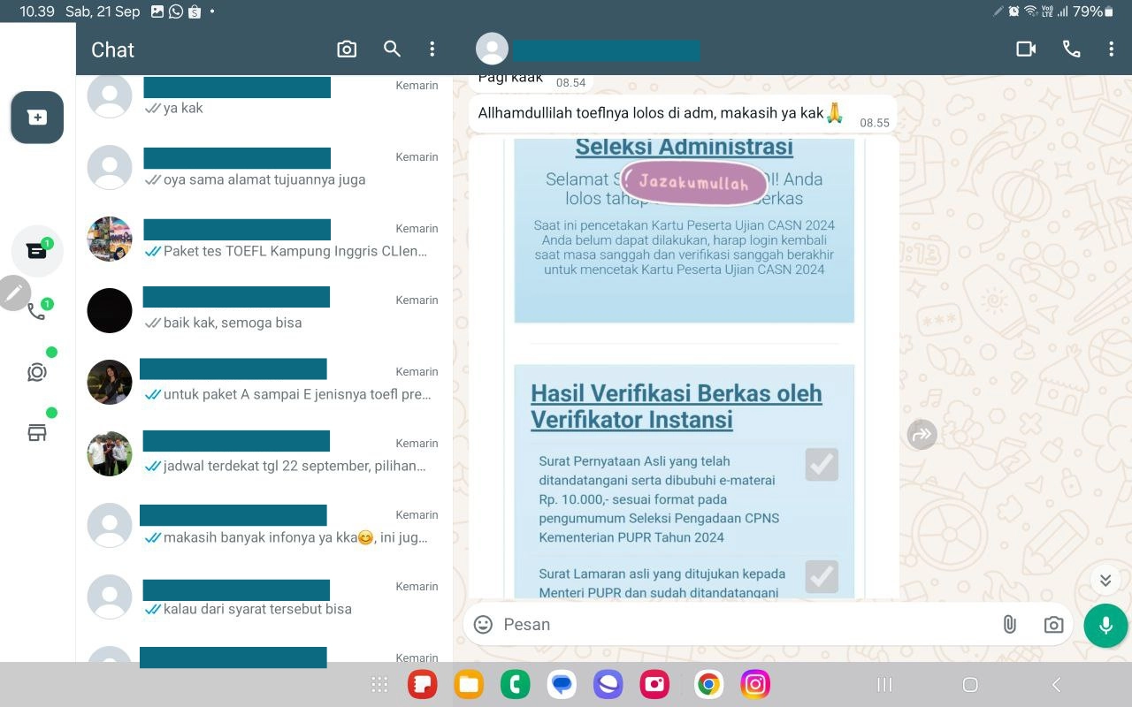Viewport: 1132px width, 707px height.
Task: Launch Instagram from the taskbar
Action: 754,685
